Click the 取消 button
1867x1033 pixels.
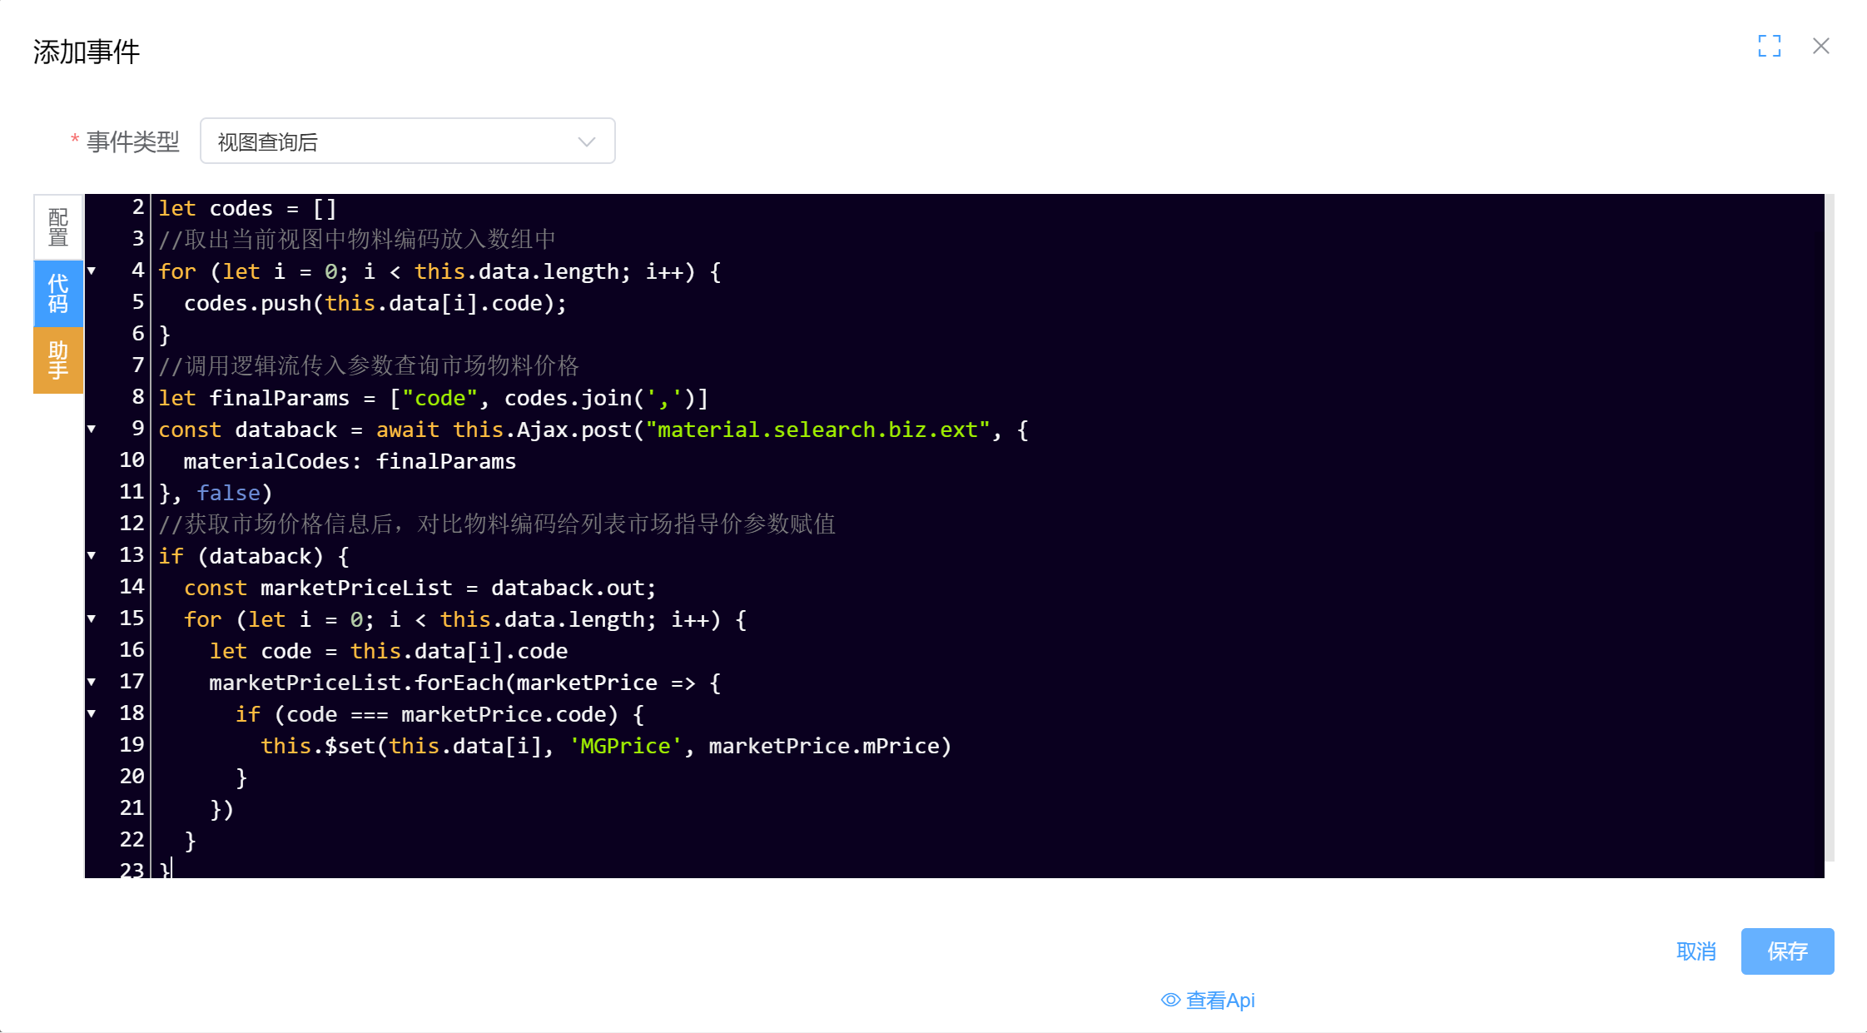click(x=1696, y=951)
